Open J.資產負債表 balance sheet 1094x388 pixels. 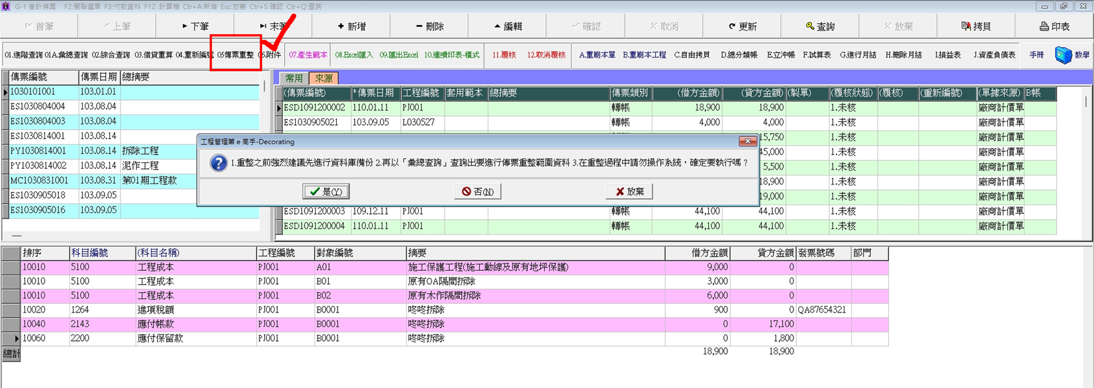point(994,55)
